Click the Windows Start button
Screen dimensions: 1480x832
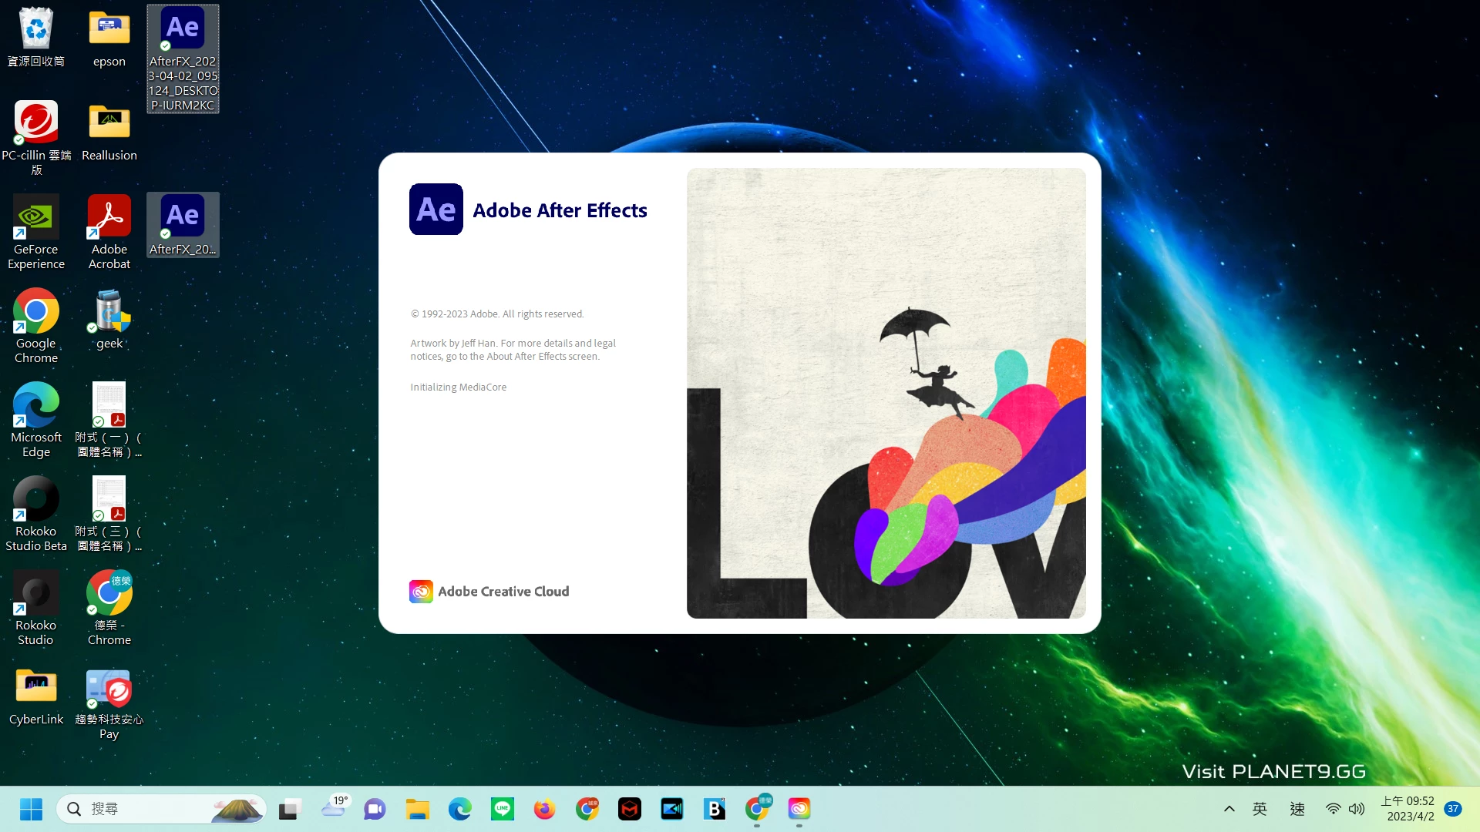(31, 809)
